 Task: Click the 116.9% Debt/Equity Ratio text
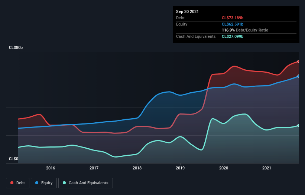pos(245,30)
